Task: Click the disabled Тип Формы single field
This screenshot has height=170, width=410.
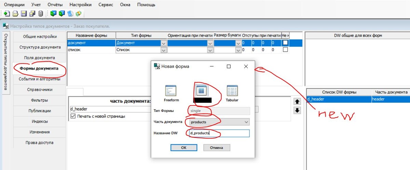Action: 219,111
